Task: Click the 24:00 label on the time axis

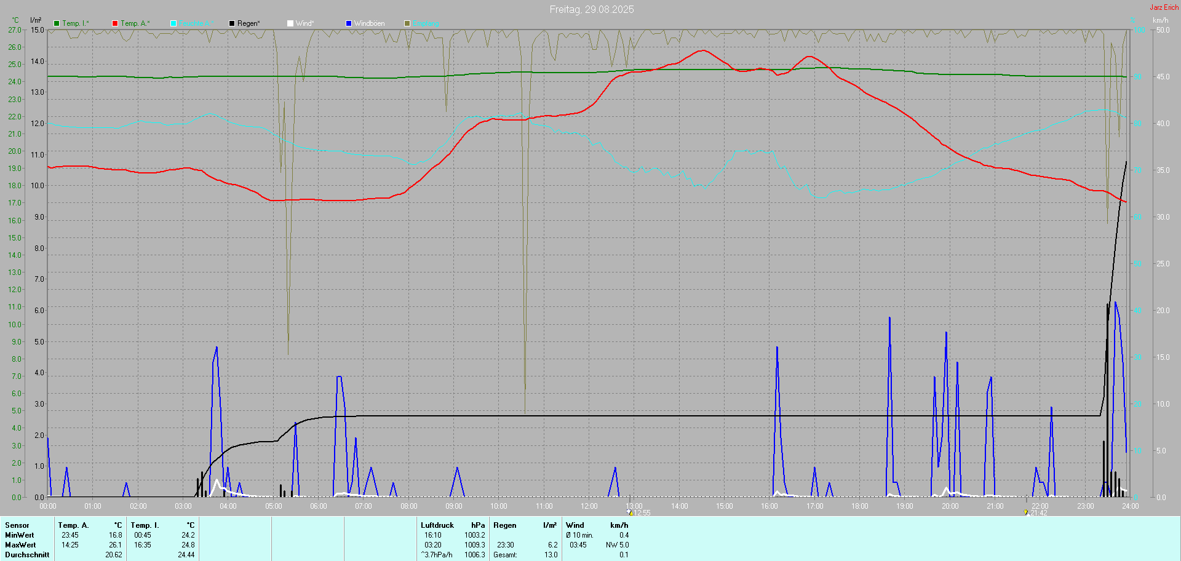Action: 1131,506
